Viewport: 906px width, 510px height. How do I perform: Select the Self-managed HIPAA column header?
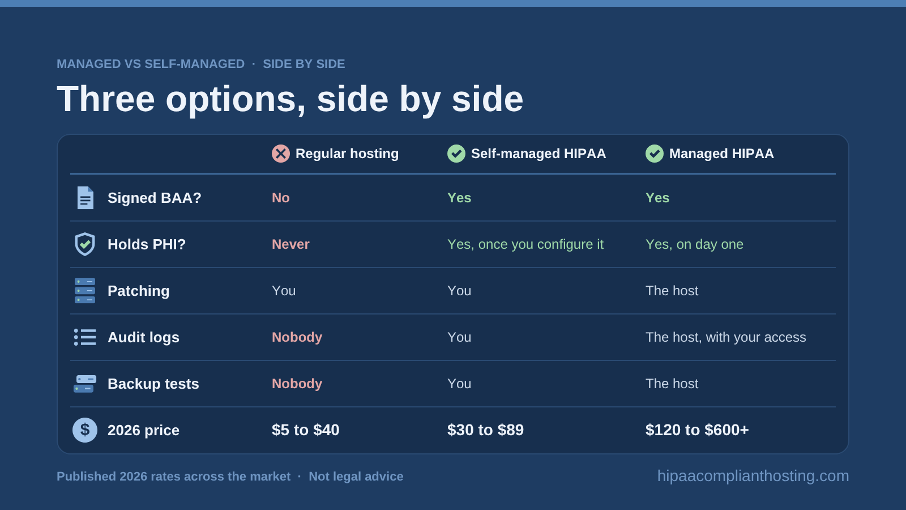click(x=539, y=154)
